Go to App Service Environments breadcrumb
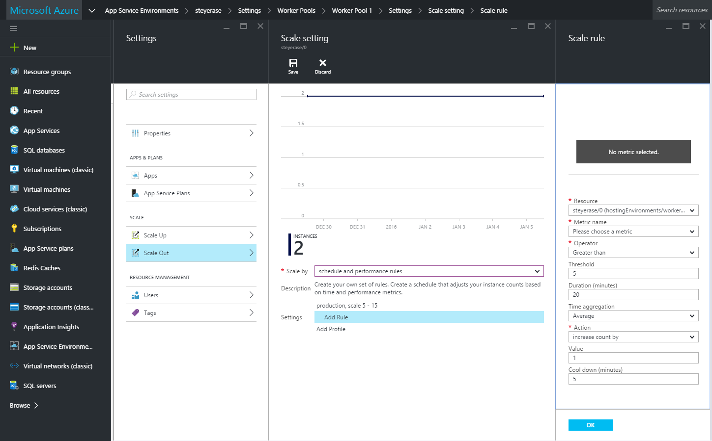 [x=142, y=10]
